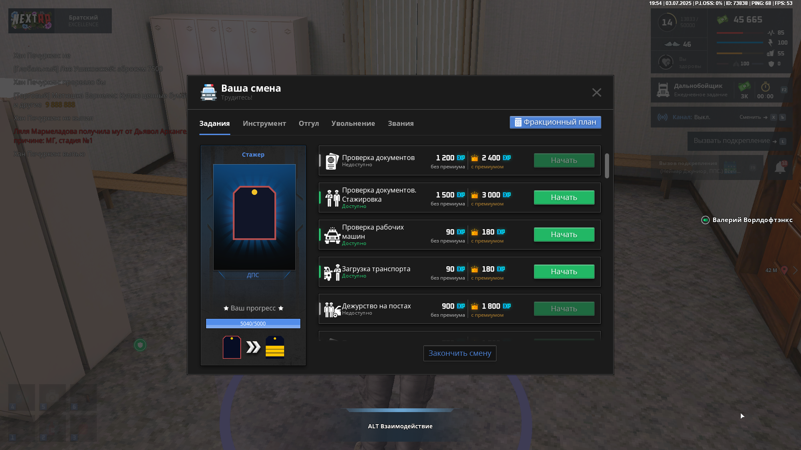Viewport: 801px width, 450px height.
Task: Click the red health bar in HUD
Action: 741,33
